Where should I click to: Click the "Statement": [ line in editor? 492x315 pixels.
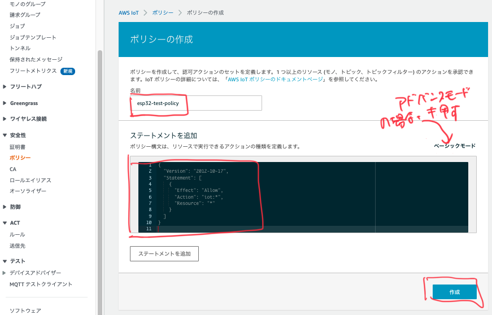tap(182, 178)
